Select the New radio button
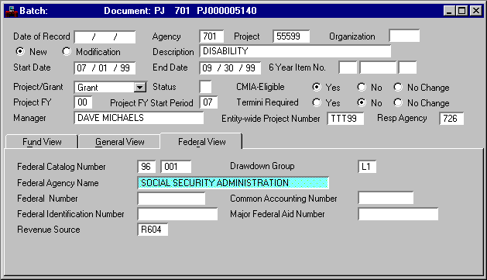 coord(20,51)
